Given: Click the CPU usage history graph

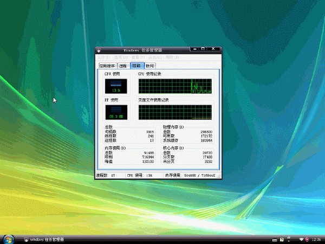Looking at the screenshot, I should point(175,86).
